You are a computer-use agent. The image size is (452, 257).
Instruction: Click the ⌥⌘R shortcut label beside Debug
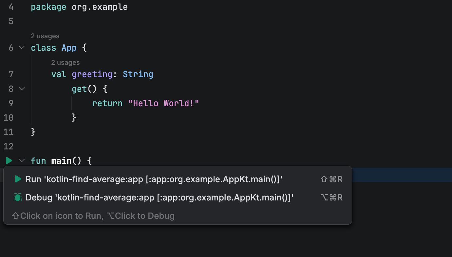(331, 197)
